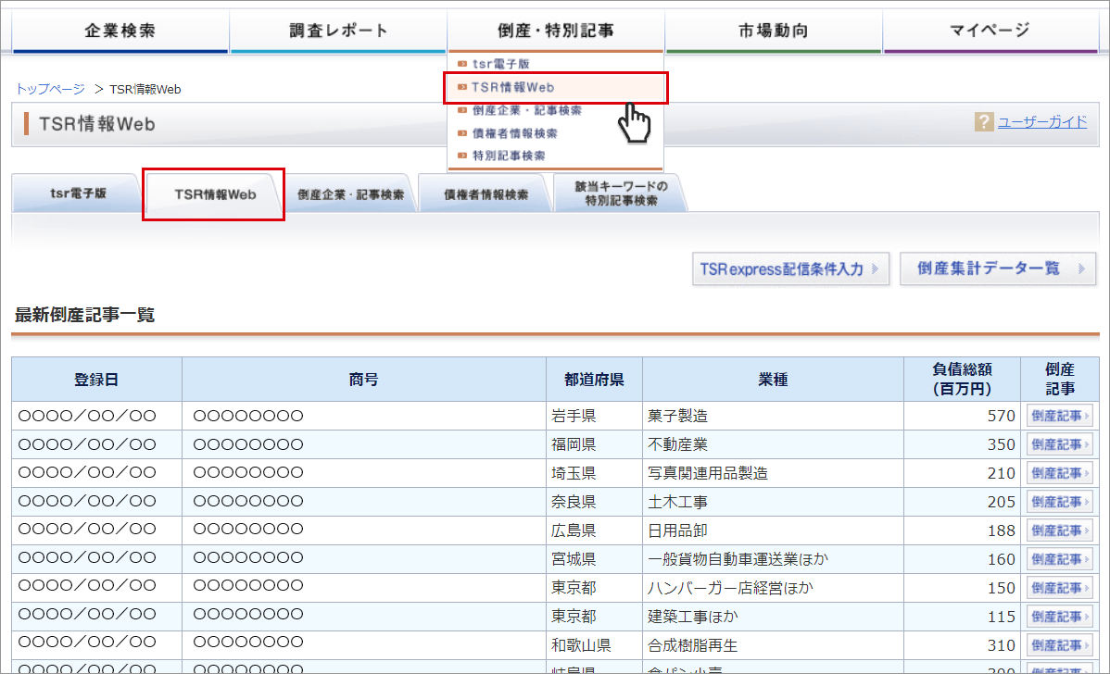The image size is (1110, 674).
Task: Click the 最新倒産記事一覧 section heading
Action: 85,315
